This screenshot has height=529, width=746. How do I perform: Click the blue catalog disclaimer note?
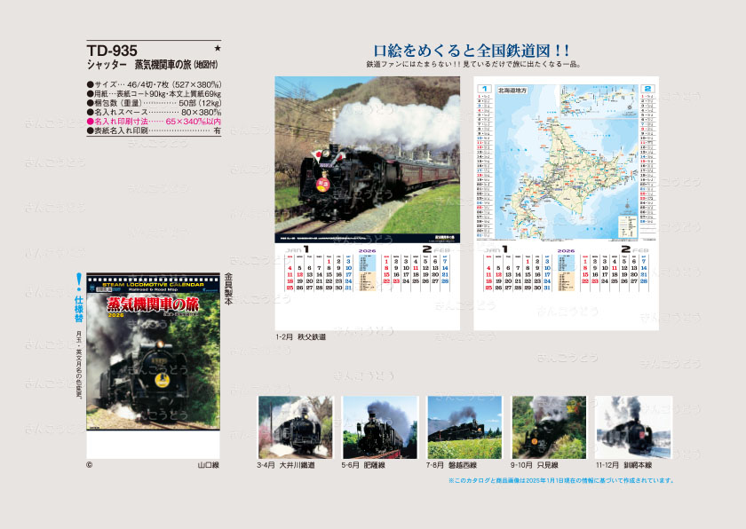point(561,480)
